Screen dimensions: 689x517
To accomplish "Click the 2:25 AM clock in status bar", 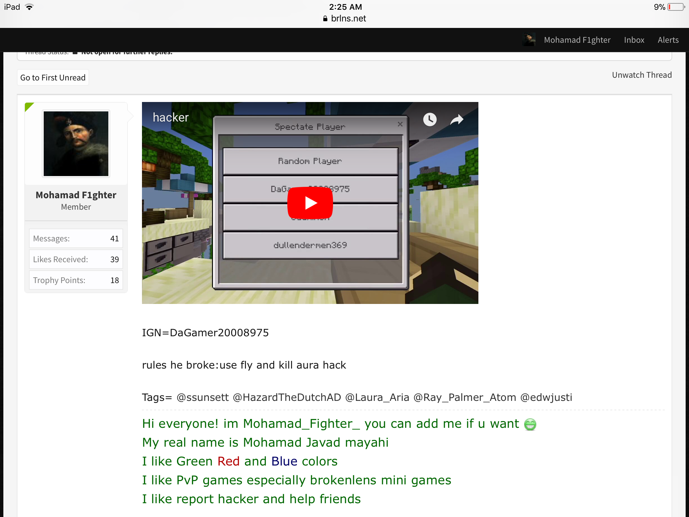I will click(x=346, y=7).
